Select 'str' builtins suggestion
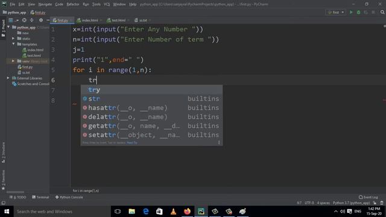 click(x=151, y=99)
